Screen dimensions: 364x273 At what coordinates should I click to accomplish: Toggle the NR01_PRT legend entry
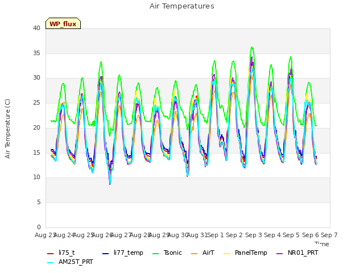click(297, 253)
